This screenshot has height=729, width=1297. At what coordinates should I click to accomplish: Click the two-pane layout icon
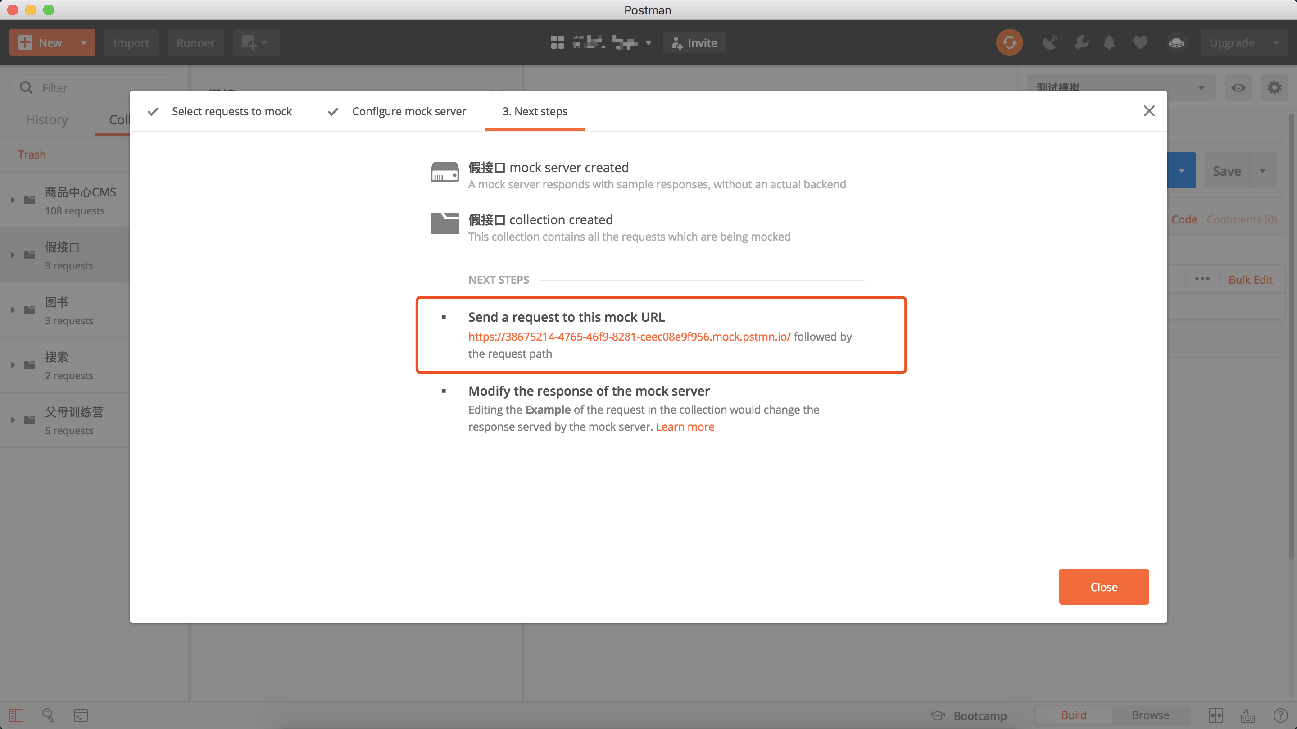coord(1216,715)
